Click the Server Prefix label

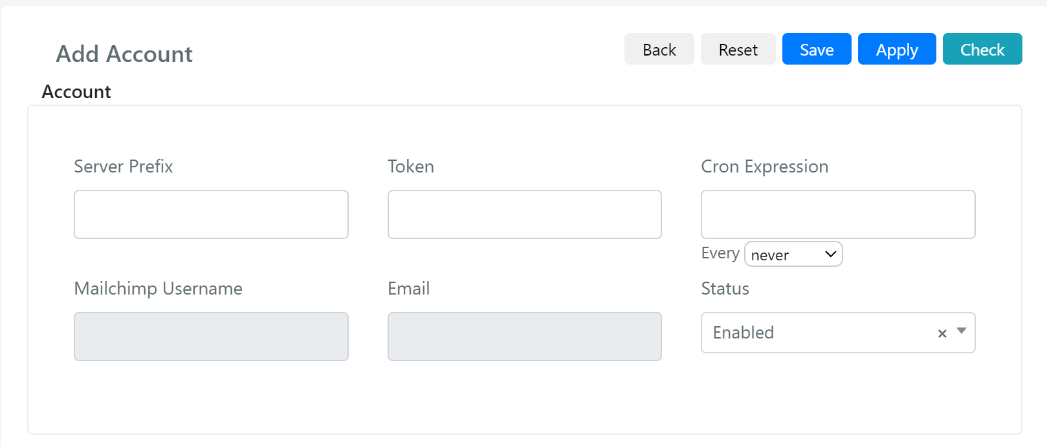click(124, 167)
